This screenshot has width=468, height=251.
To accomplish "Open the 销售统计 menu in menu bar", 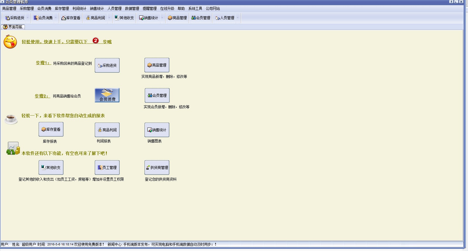I will [x=97, y=9].
